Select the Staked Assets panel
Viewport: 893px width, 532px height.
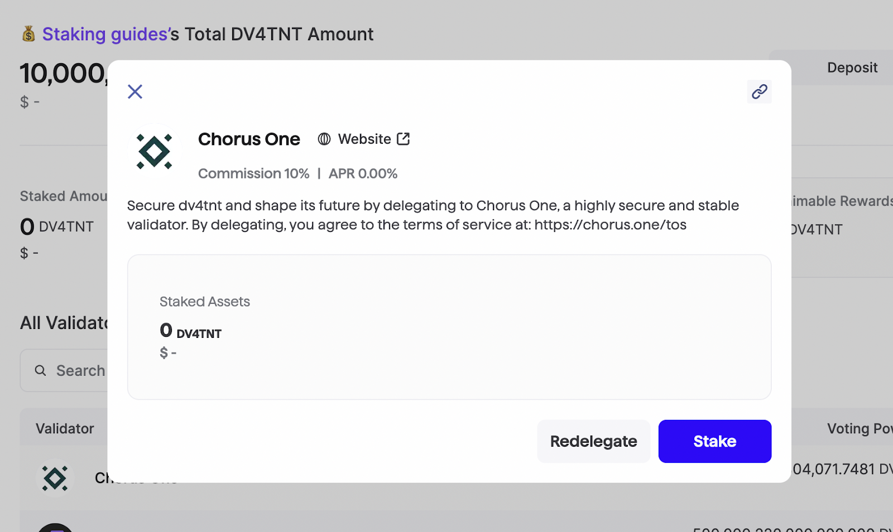[448, 326]
